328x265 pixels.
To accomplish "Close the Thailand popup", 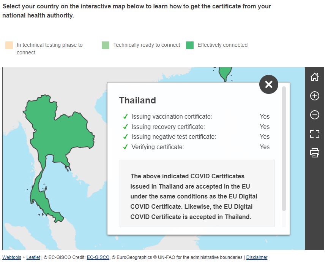I will (x=269, y=84).
